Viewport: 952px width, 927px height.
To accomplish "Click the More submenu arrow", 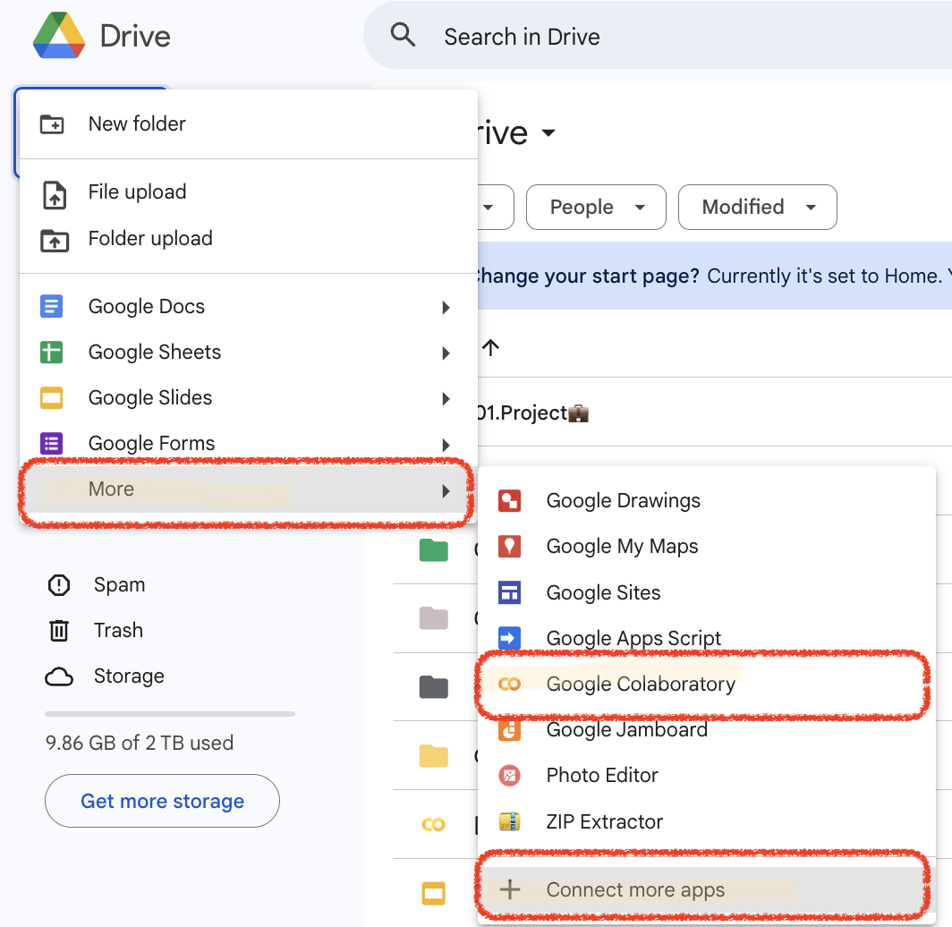I will click(446, 491).
